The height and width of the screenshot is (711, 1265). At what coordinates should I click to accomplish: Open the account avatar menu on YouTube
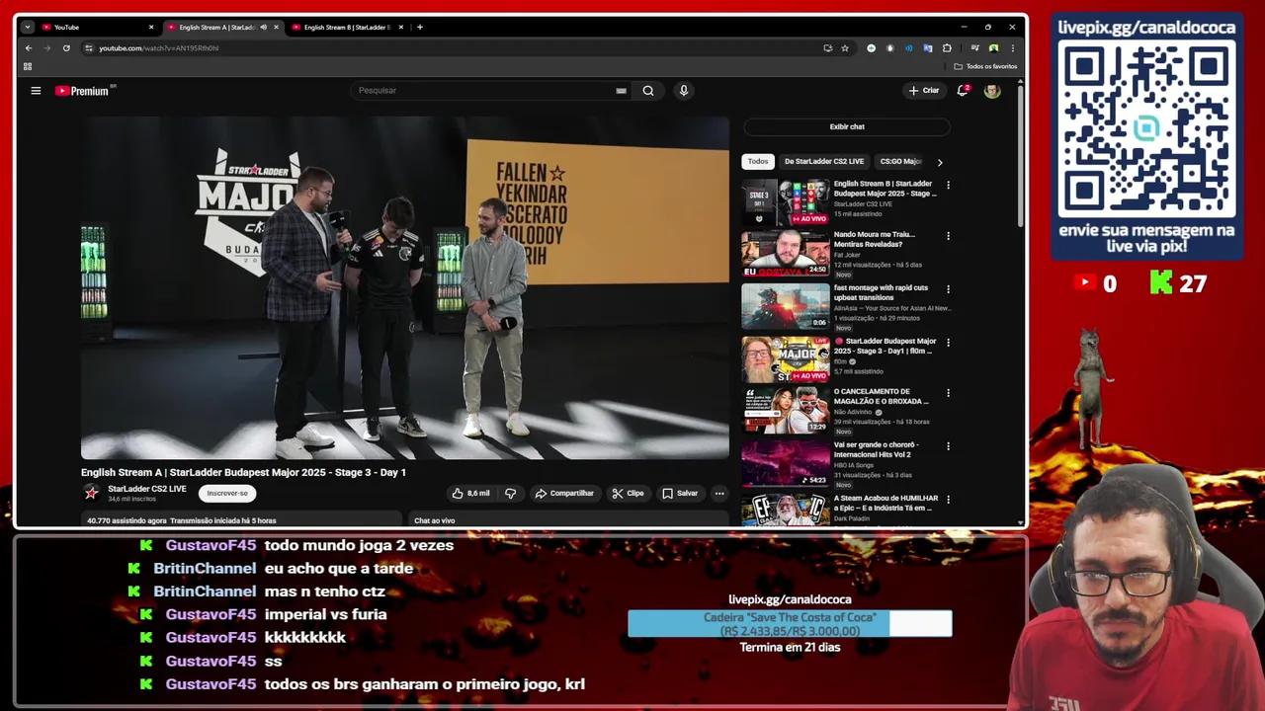click(x=992, y=91)
